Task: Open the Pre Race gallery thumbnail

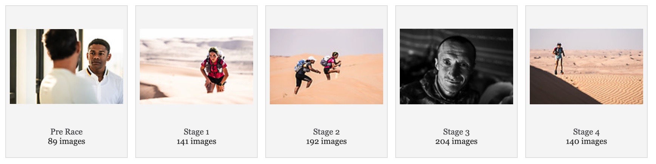Action: [67, 67]
